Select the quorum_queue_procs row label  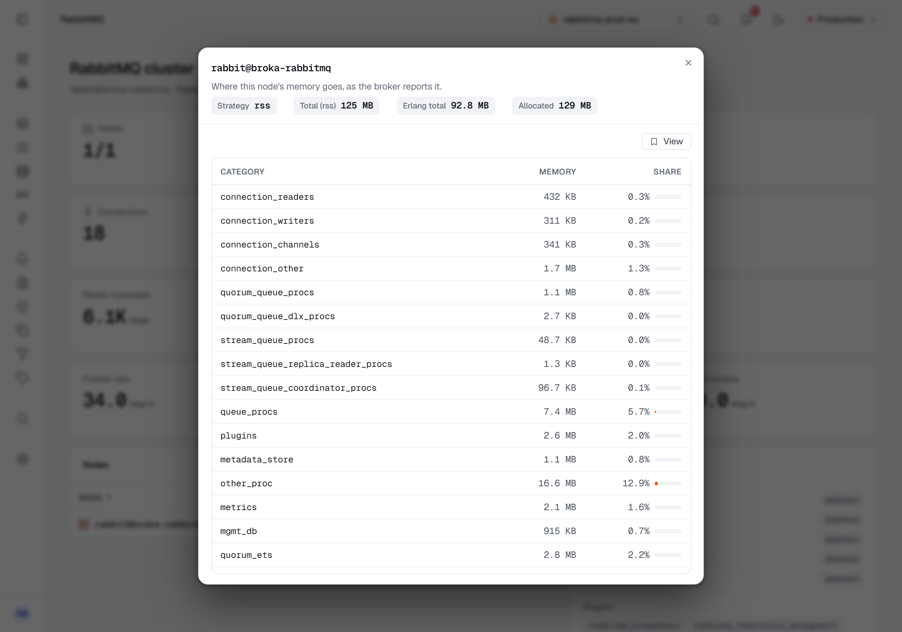(267, 292)
